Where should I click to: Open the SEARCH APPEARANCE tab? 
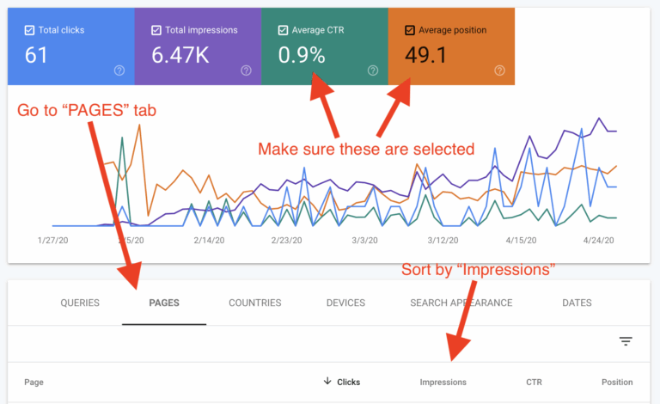461,303
